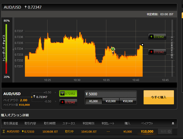Click the 10:36:08 JST trade time

50,132
